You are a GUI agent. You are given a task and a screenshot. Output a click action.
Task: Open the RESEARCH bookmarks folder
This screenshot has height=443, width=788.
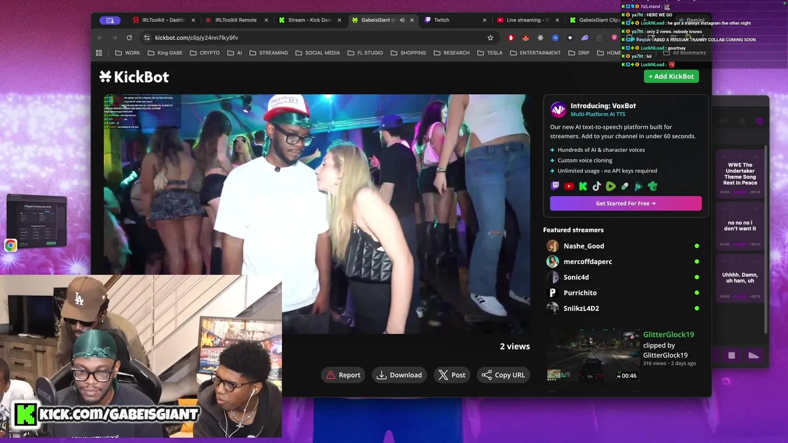pyautogui.click(x=452, y=53)
